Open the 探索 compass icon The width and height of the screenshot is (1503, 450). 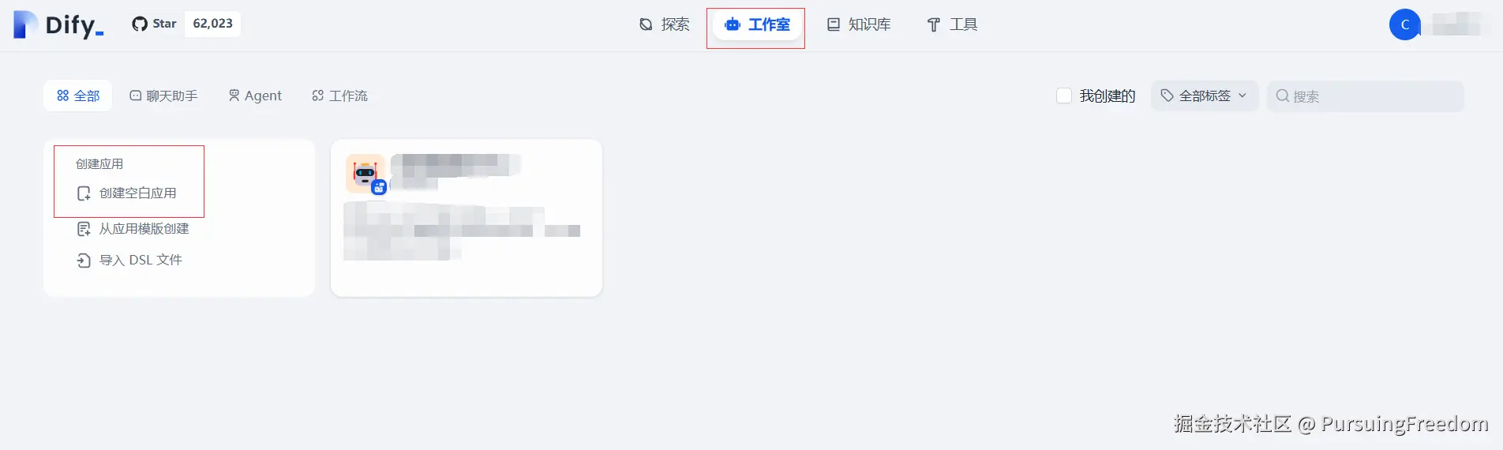pyautogui.click(x=646, y=24)
